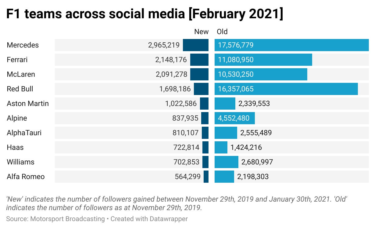Image resolution: width=378 pixels, height=229 pixels.
Task: Click the 'Alfa Romeo' row label
Action: click(x=26, y=177)
